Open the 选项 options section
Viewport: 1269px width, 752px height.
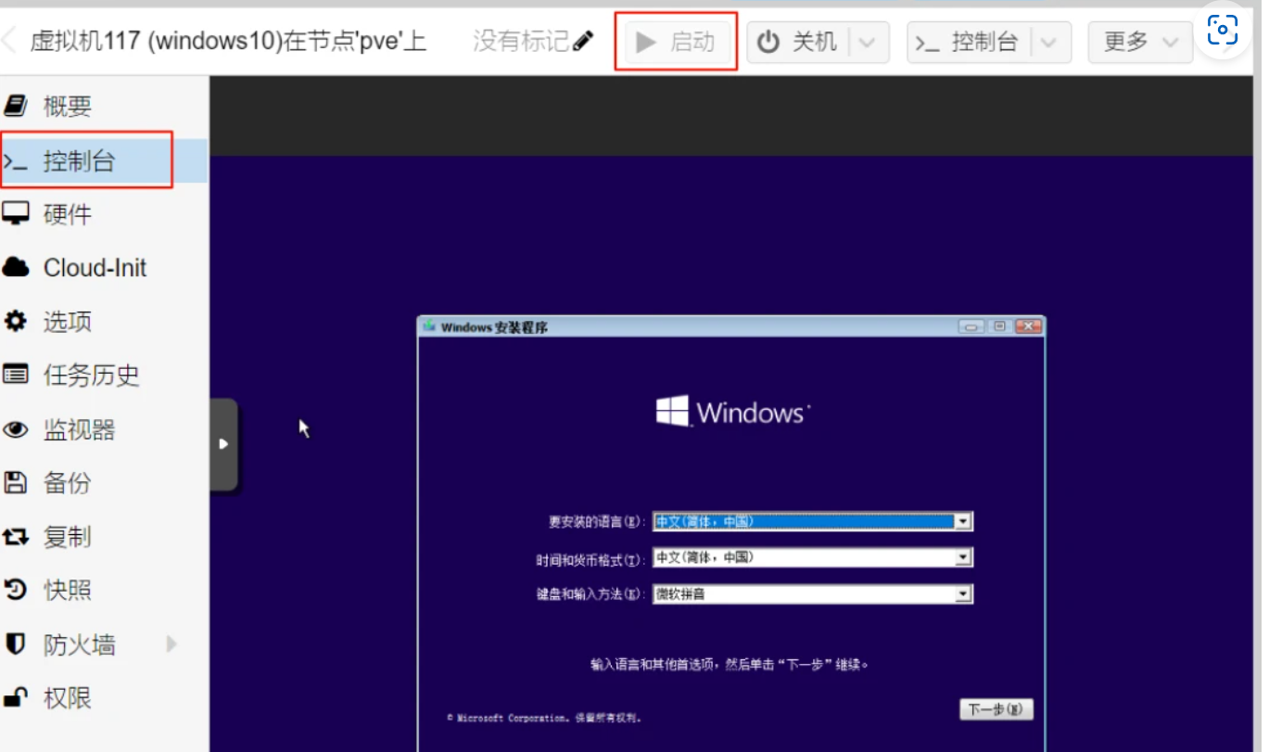point(102,322)
